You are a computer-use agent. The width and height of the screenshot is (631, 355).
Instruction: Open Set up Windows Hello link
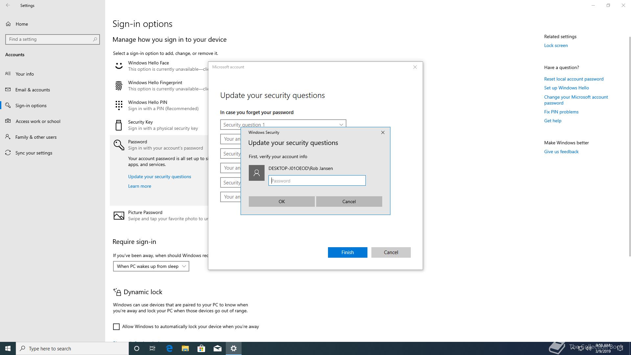[x=567, y=88]
